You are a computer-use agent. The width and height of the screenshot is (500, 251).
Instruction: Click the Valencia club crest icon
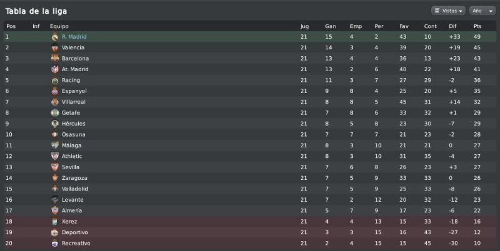[x=55, y=47]
